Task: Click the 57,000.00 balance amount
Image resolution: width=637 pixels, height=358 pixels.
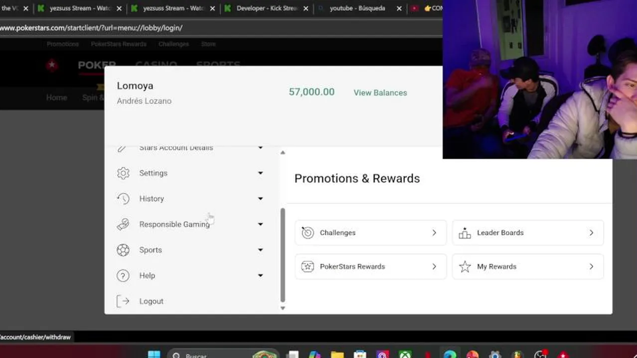Action: (x=312, y=92)
